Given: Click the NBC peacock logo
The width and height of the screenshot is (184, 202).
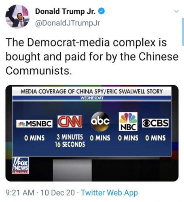Looking at the screenshot, I should click(x=128, y=122).
